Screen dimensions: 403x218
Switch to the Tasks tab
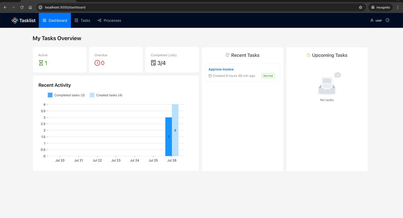(82, 20)
